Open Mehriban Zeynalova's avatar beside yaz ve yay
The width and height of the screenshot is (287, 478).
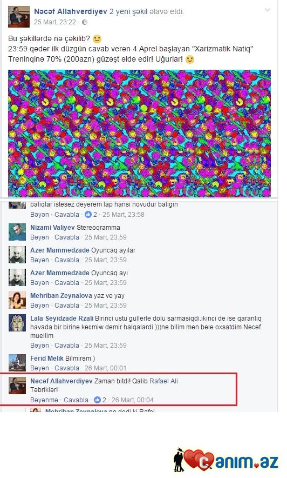pyautogui.click(x=17, y=300)
